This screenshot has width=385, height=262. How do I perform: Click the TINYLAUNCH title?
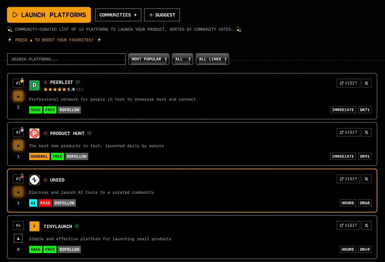click(x=58, y=226)
